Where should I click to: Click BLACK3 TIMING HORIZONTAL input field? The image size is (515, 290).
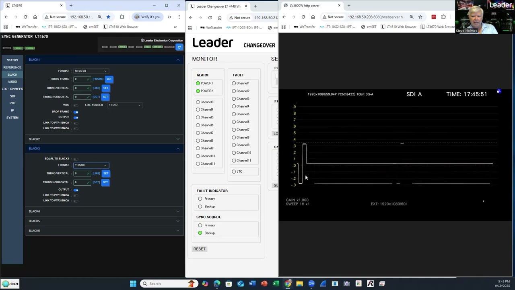tap(82, 182)
